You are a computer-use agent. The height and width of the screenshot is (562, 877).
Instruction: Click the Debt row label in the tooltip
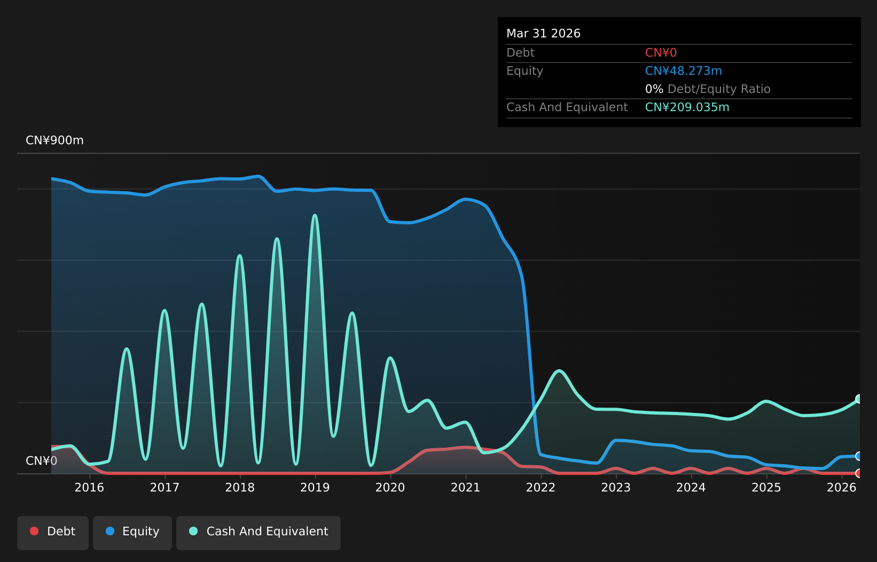pyautogui.click(x=520, y=53)
